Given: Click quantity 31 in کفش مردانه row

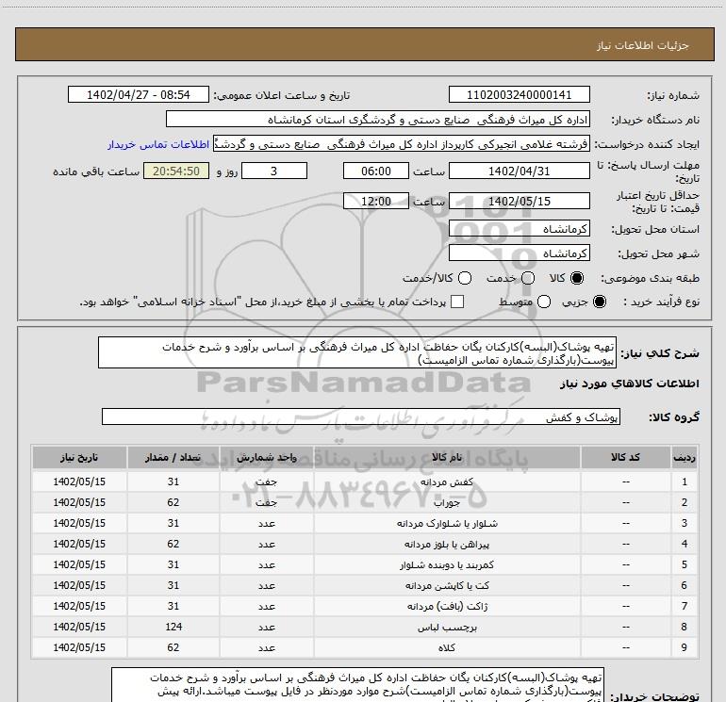Looking at the screenshot, I should pyautogui.click(x=173, y=482).
